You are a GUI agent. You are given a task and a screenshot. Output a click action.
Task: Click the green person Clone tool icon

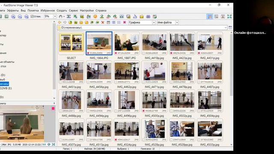point(102,17)
